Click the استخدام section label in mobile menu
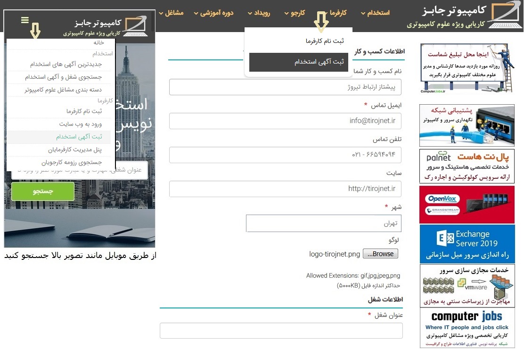Image resolution: width=524 pixels, height=349 pixels. coord(103,54)
